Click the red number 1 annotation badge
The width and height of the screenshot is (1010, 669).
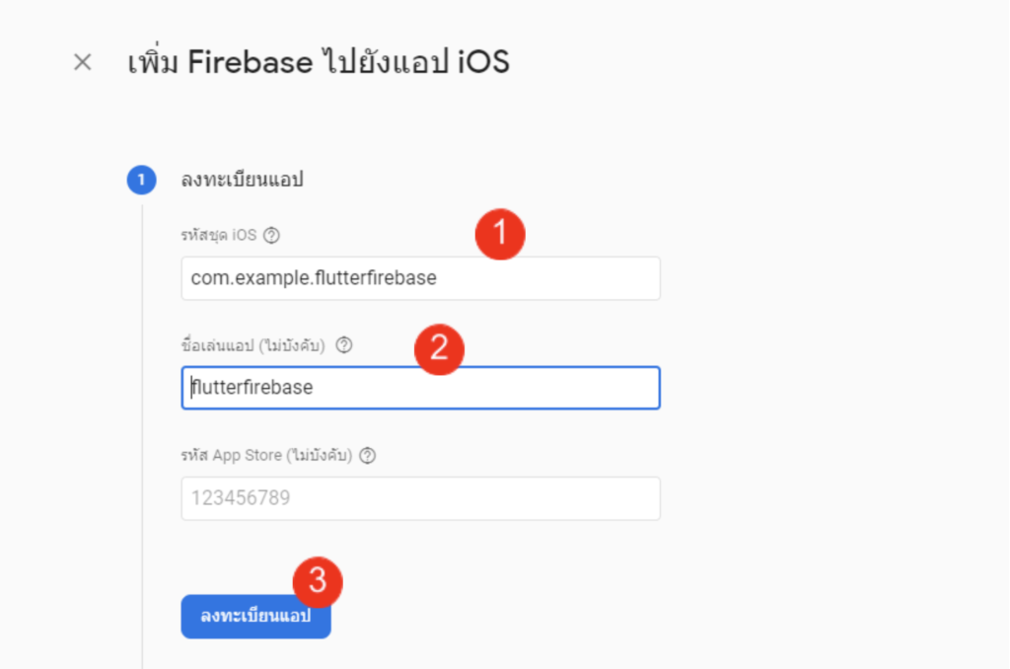tap(500, 234)
